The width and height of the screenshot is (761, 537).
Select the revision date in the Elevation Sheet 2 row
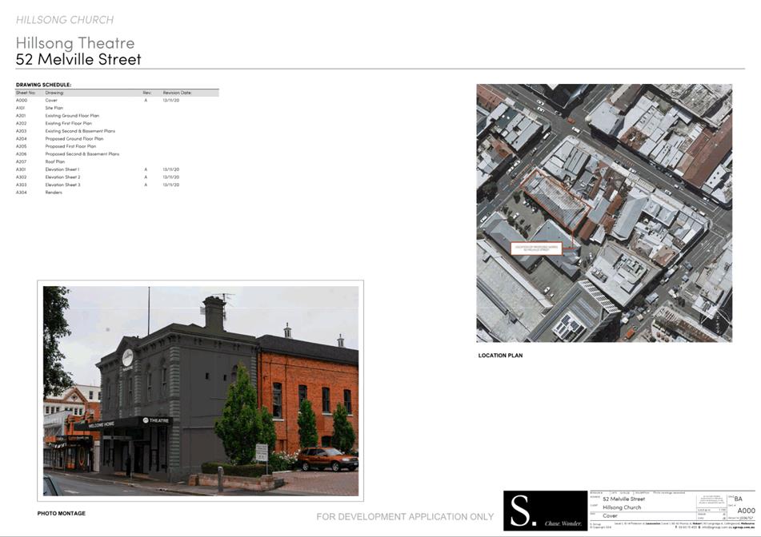click(170, 177)
